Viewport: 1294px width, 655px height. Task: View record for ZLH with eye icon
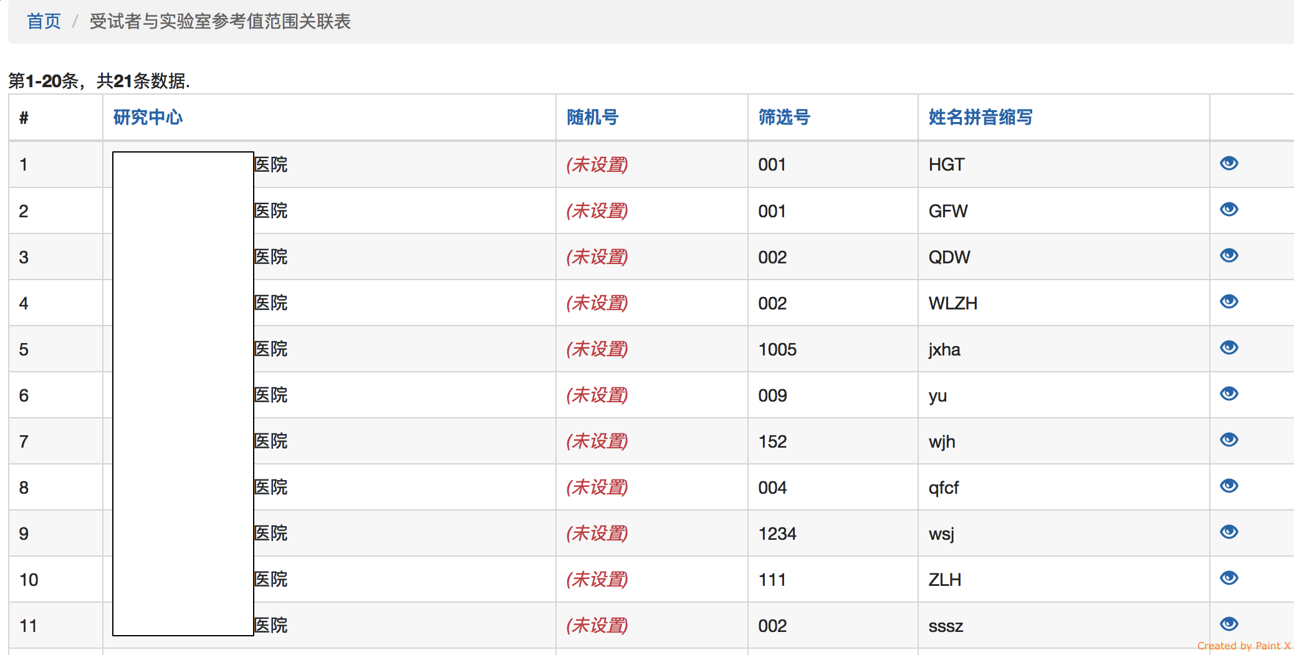pyautogui.click(x=1229, y=578)
